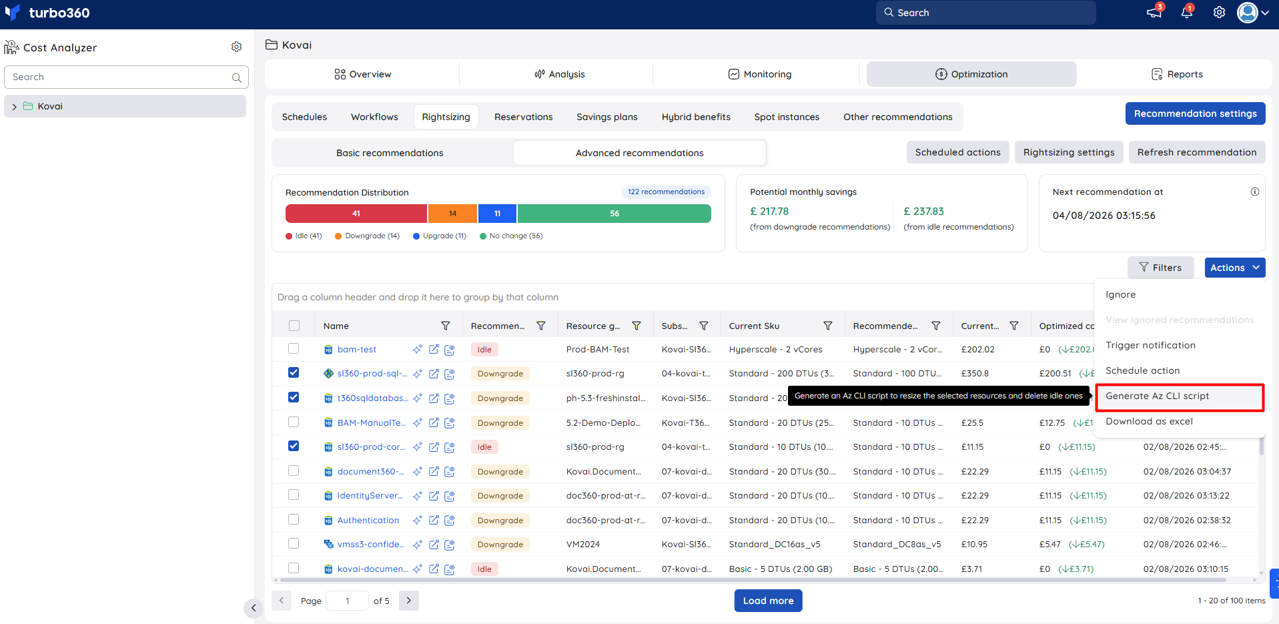Click the green No change segment showing 56

click(614, 214)
